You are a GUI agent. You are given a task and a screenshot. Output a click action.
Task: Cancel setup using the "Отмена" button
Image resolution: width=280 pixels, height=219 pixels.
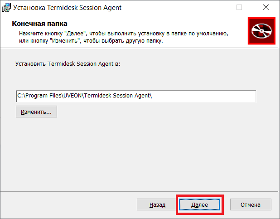(251, 205)
